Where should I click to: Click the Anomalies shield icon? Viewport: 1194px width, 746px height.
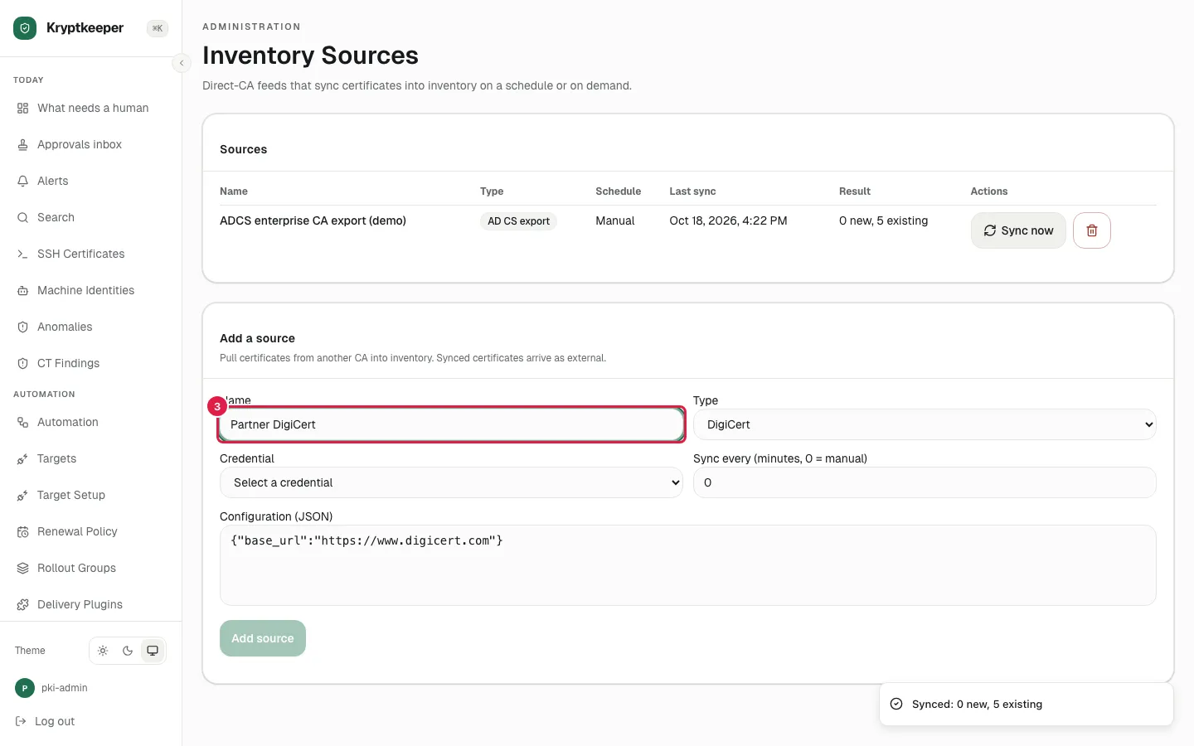tap(22, 327)
